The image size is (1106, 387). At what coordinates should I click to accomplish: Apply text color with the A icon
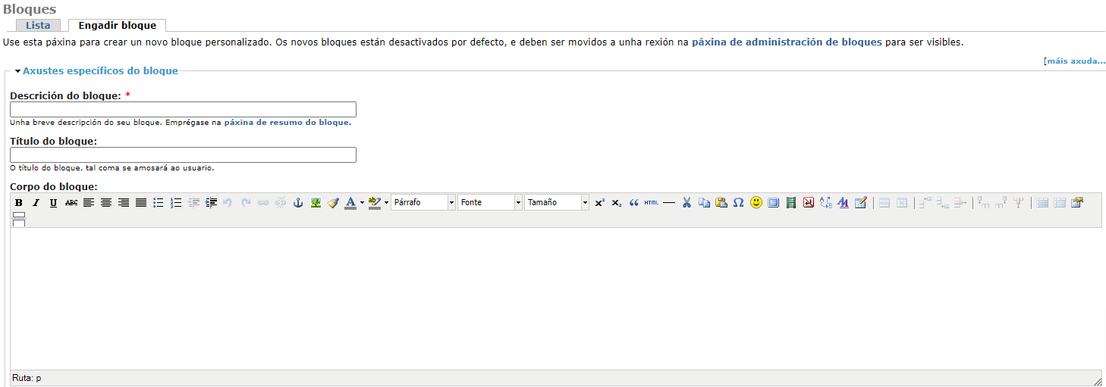pyautogui.click(x=350, y=202)
